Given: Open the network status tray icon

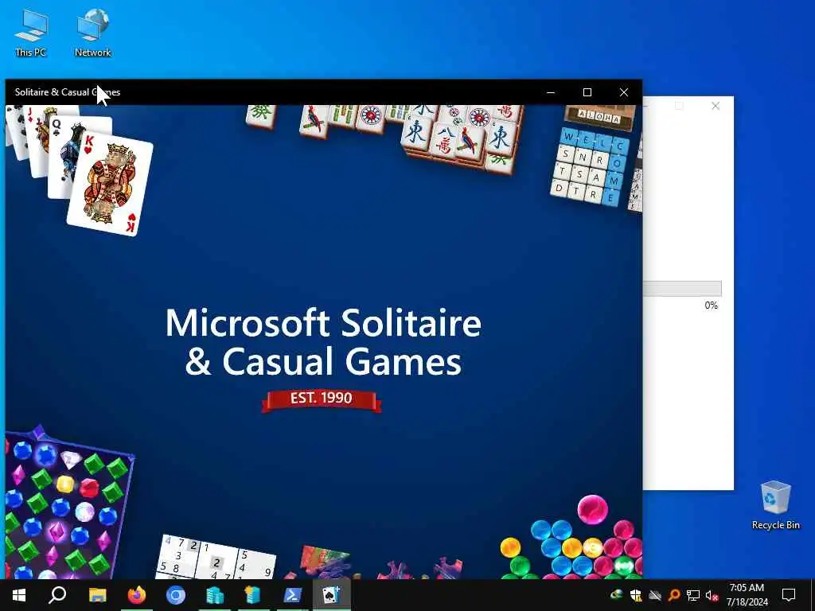Looking at the screenshot, I should coord(693,595).
